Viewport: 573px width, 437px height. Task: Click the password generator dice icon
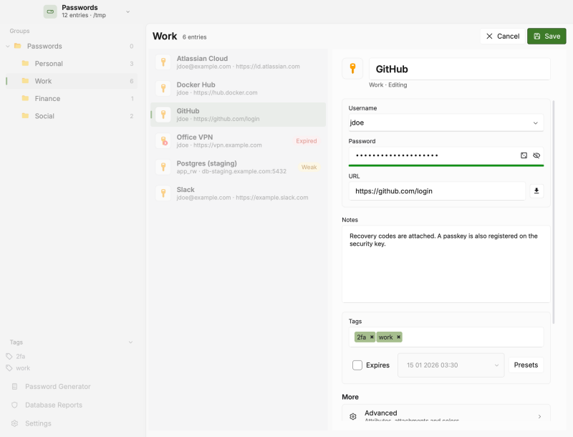tap(524, 155)
